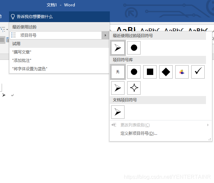Choose black diamond bullet in library
The height and width of the screenshot is (183, 214).
166,72
